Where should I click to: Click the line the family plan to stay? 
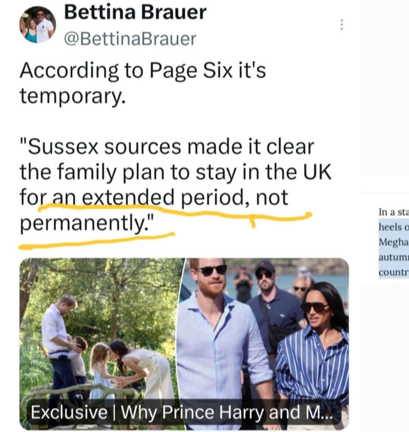point(175,172)
